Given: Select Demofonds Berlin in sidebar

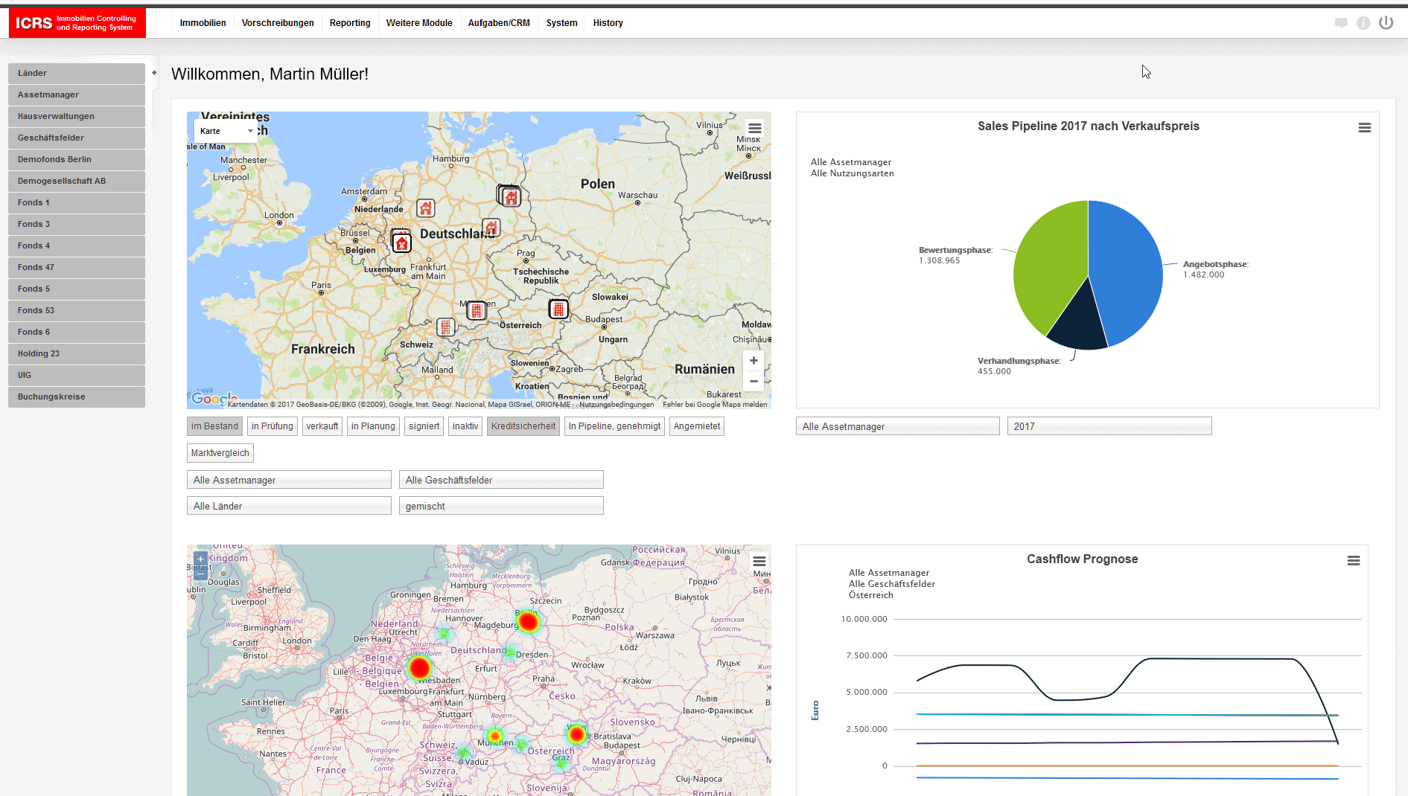Looking at the screenshot, I should (x=76, y=159).
